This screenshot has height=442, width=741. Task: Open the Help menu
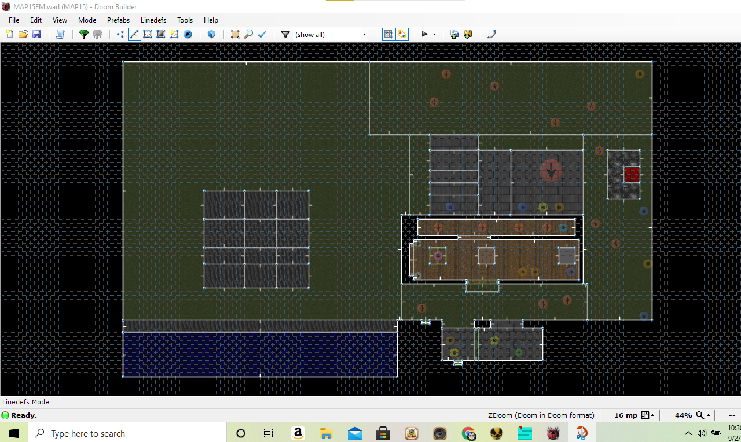pyautogui.click(x=211, y=20)
